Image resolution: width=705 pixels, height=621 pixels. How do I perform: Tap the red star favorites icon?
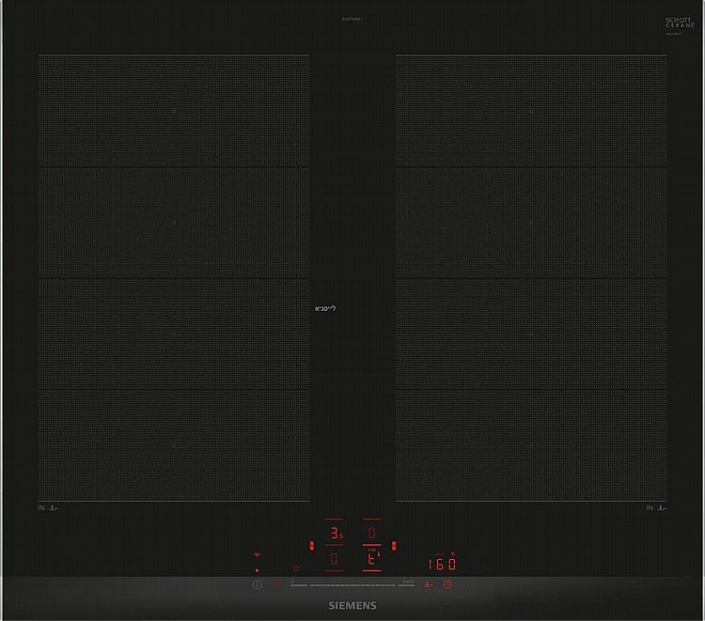click(296, 567)
